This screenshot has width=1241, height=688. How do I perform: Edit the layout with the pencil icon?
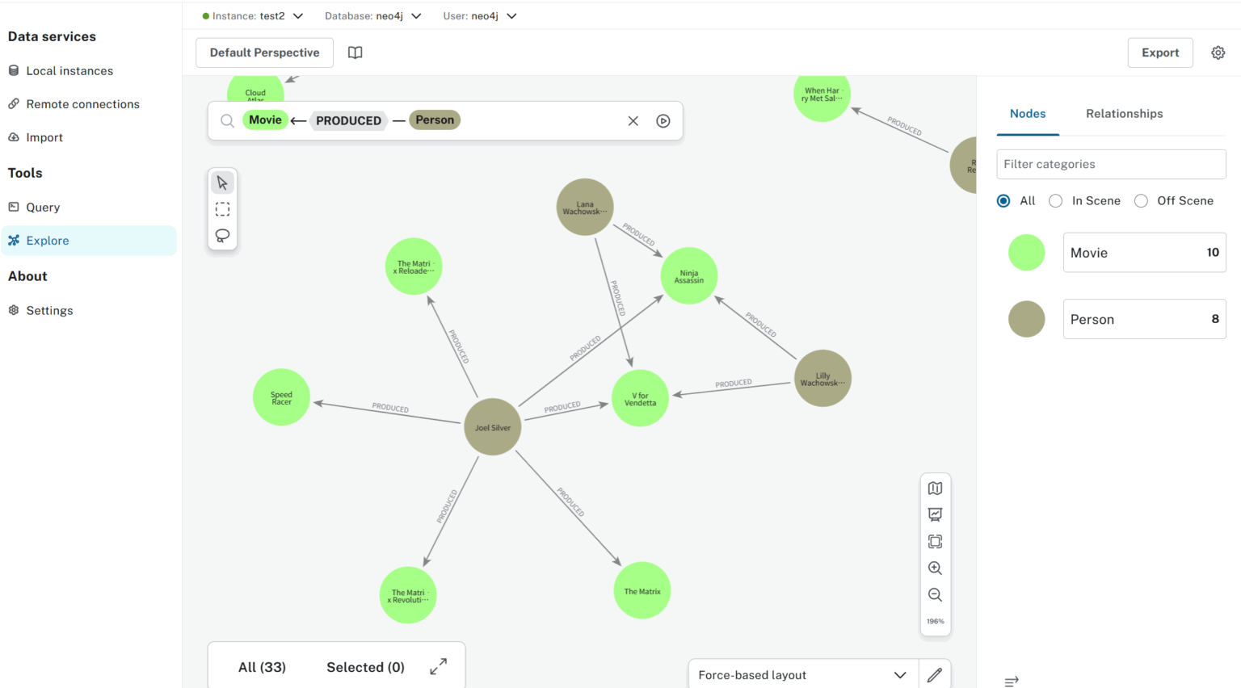pos(935,674)
